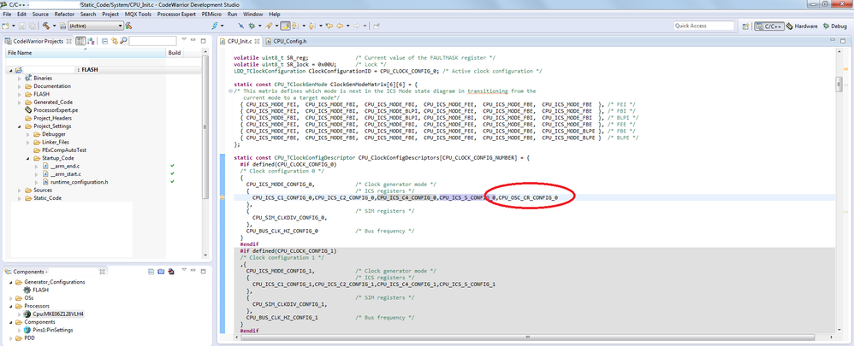Click the Save toolbar icon
The width and height of the screenshot is (854, 346).
coord(22,26)
